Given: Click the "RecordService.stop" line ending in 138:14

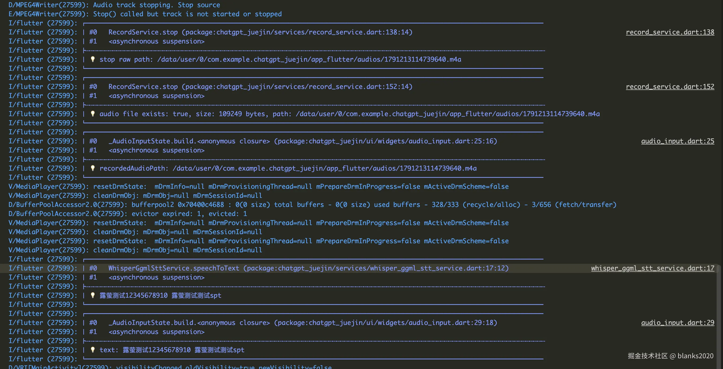Looking at the screenshot, I should click(211, 32).
